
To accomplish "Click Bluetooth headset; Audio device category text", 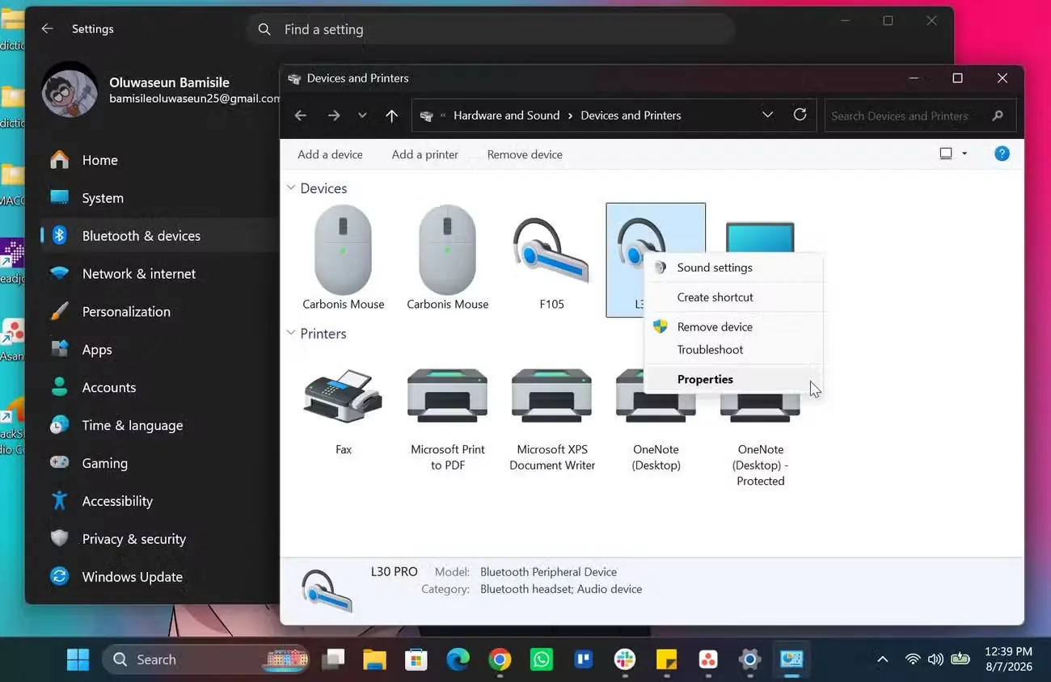I will [561, 589].
